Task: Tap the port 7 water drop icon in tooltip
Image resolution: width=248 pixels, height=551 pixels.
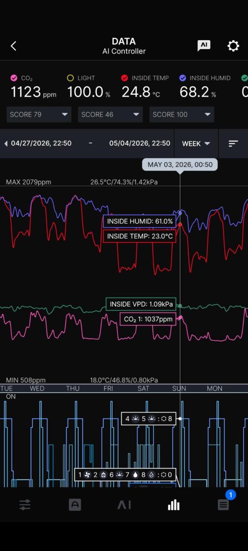Action: 135,475
